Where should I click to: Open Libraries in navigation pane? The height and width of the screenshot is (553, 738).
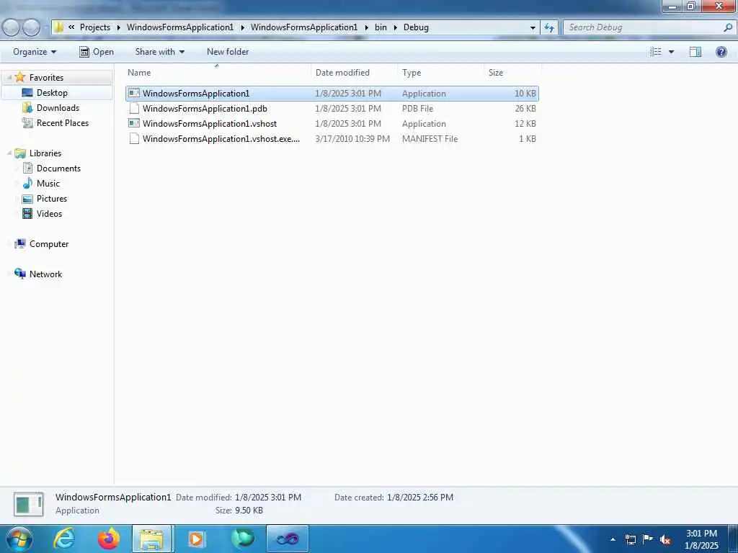click(45, 153)
